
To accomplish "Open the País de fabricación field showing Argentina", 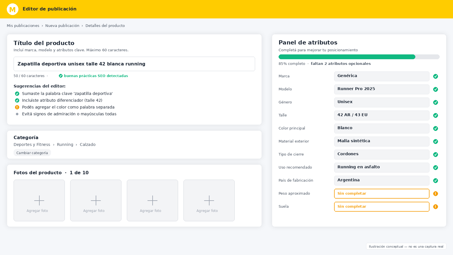I will (382, 181).
